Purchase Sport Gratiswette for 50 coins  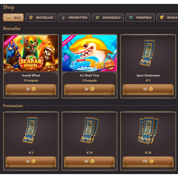tap(148, 89)
